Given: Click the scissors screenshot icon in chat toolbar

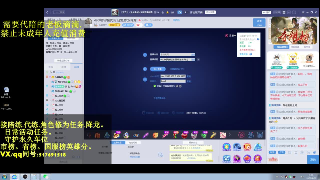Looking at the screenshot, I should pos(295,152).
